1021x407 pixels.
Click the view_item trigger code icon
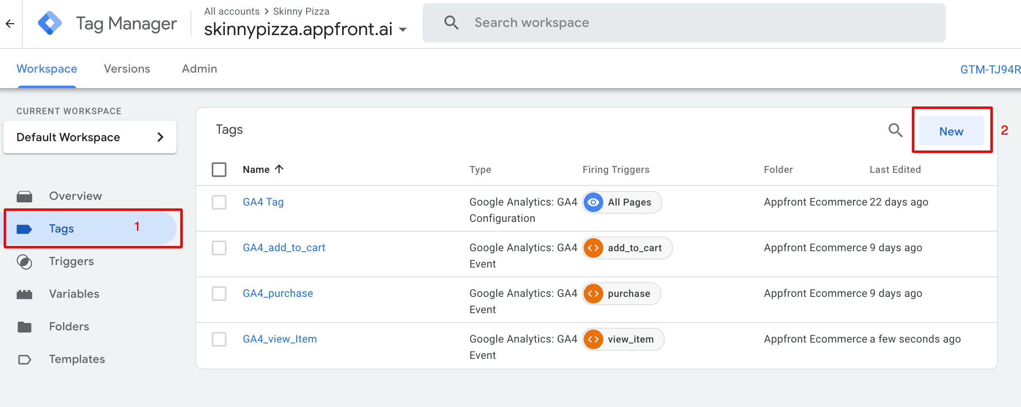(593, 339)
